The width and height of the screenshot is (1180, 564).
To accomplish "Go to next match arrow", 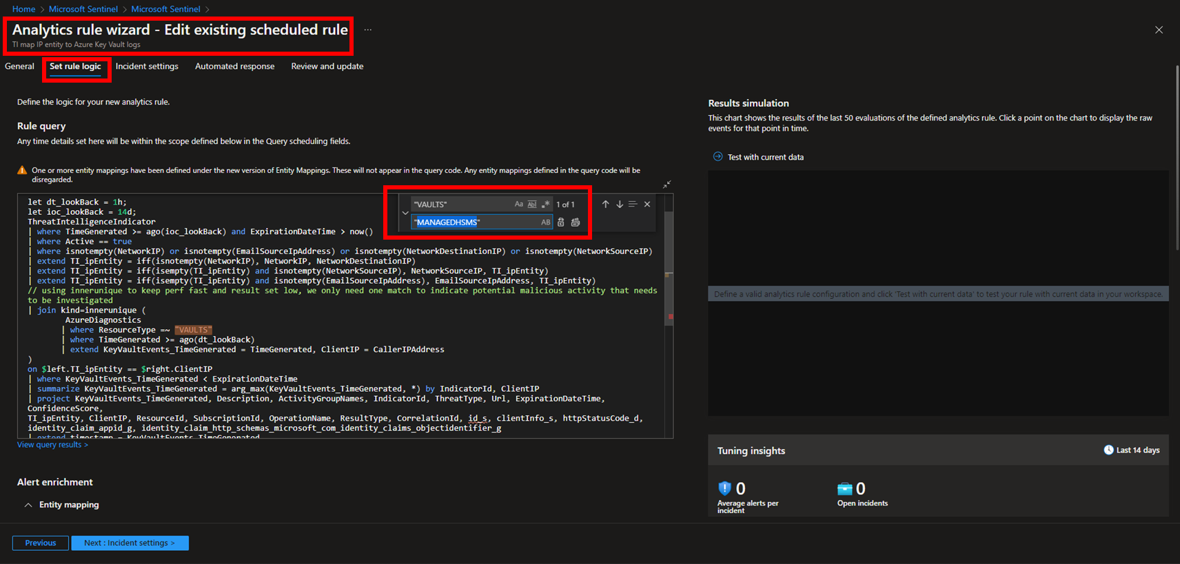I will 620,205.
